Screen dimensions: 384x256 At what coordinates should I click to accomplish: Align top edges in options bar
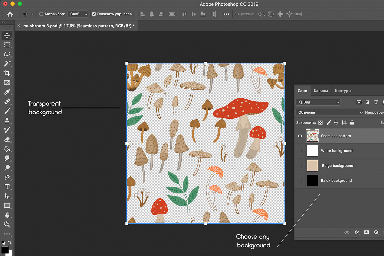point(184,14)
